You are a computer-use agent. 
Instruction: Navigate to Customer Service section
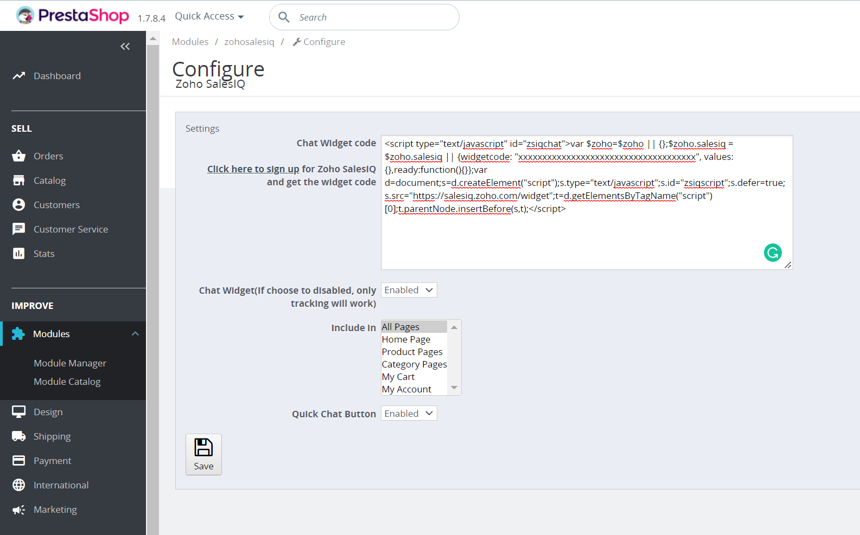coord(71,229)
